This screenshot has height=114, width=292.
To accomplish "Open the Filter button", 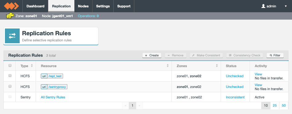I will 275,55.
